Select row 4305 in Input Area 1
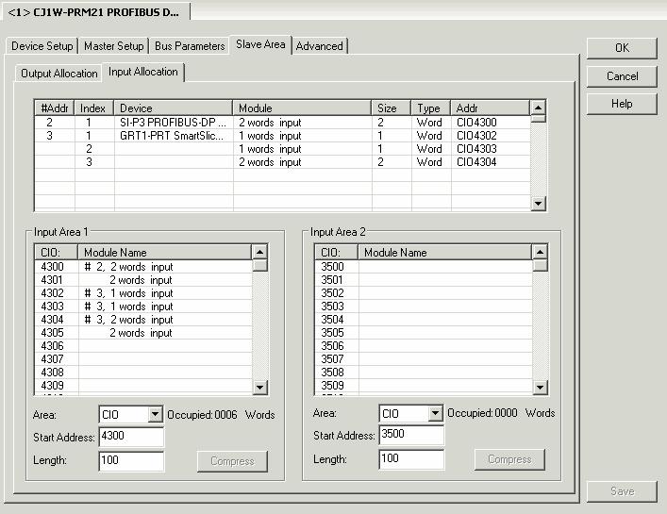The width and height of the screenshot is (667, 514). click(x=143, y=333)
